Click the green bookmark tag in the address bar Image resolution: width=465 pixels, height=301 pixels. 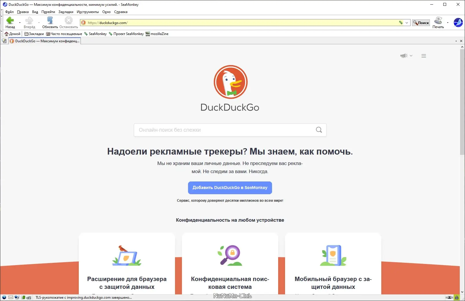401,23
